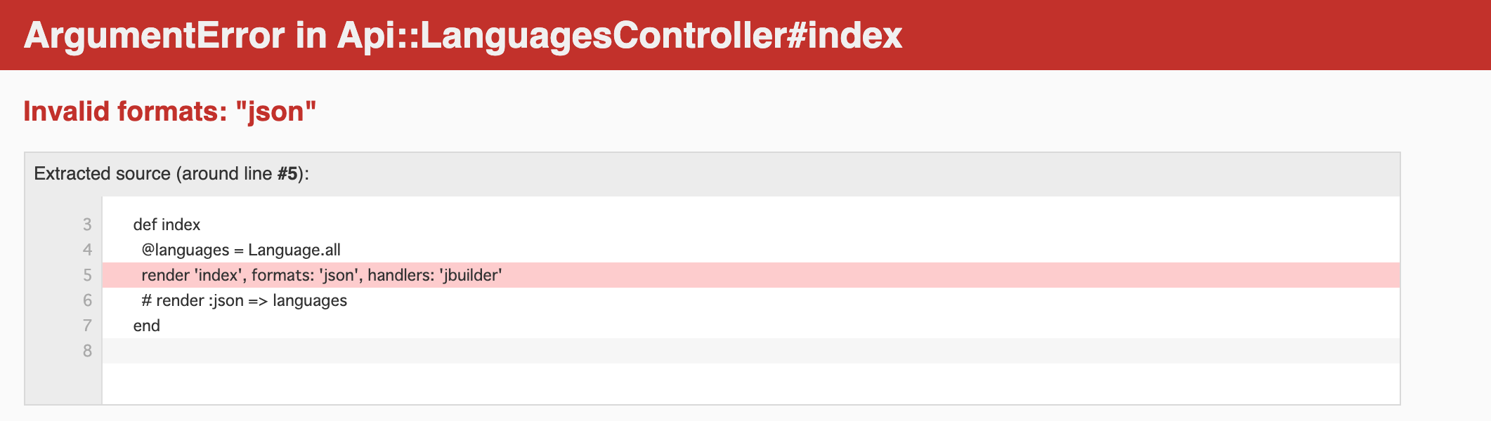This screenshot has height=421, width=1491.
Task: Click line number 3 in the gutter
Action: (87, 225)
